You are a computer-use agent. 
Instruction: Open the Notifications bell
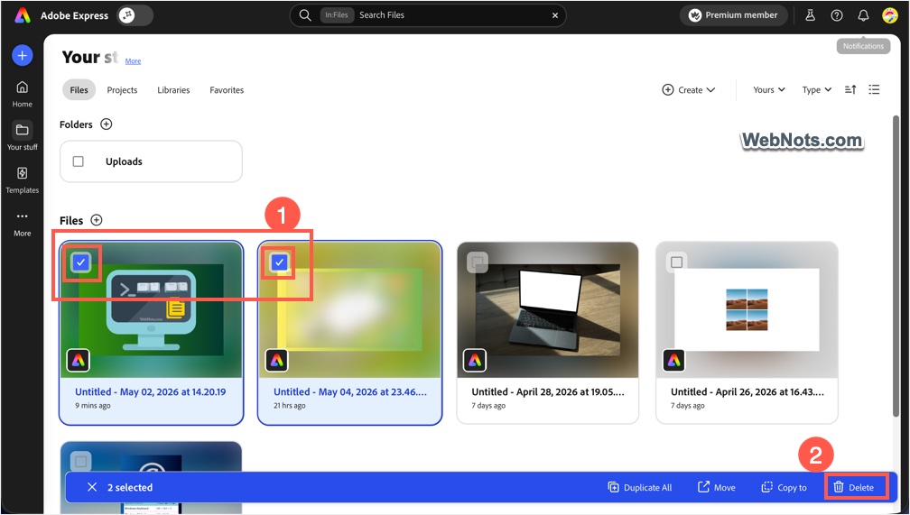click(x=864, y=15)
